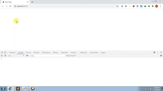The width and height of the screenshot is (163, 91).
Task: Click the clock-shaped extension icon
Action: (138, 6)
